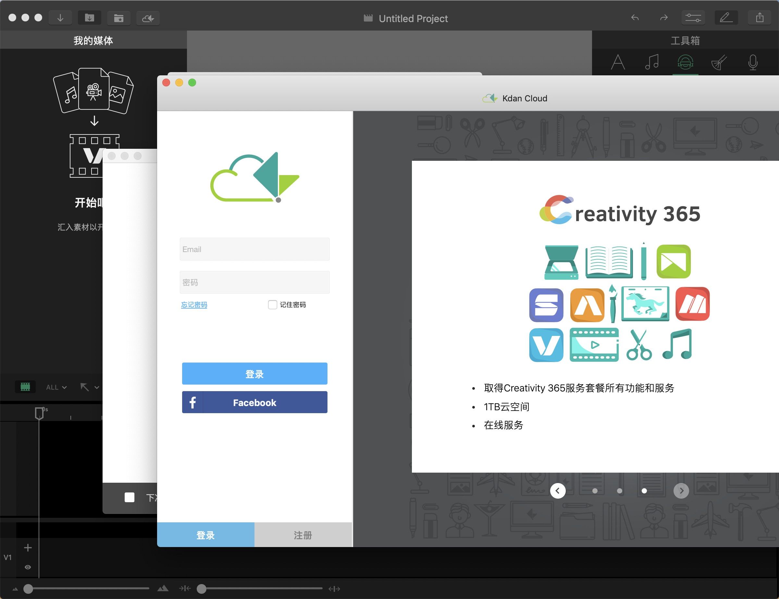Switch to the 登录 tab at bottom

click(x=205, y=535)
